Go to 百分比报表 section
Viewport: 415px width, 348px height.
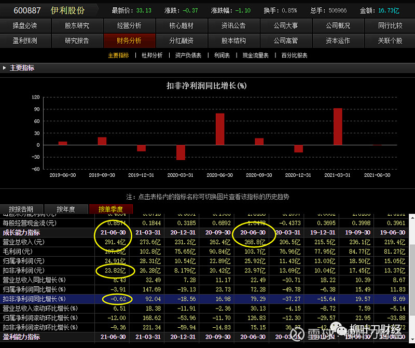[294, 55]
